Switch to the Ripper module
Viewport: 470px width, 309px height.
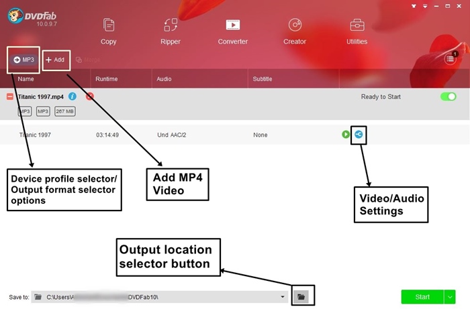tap(171, 32)
